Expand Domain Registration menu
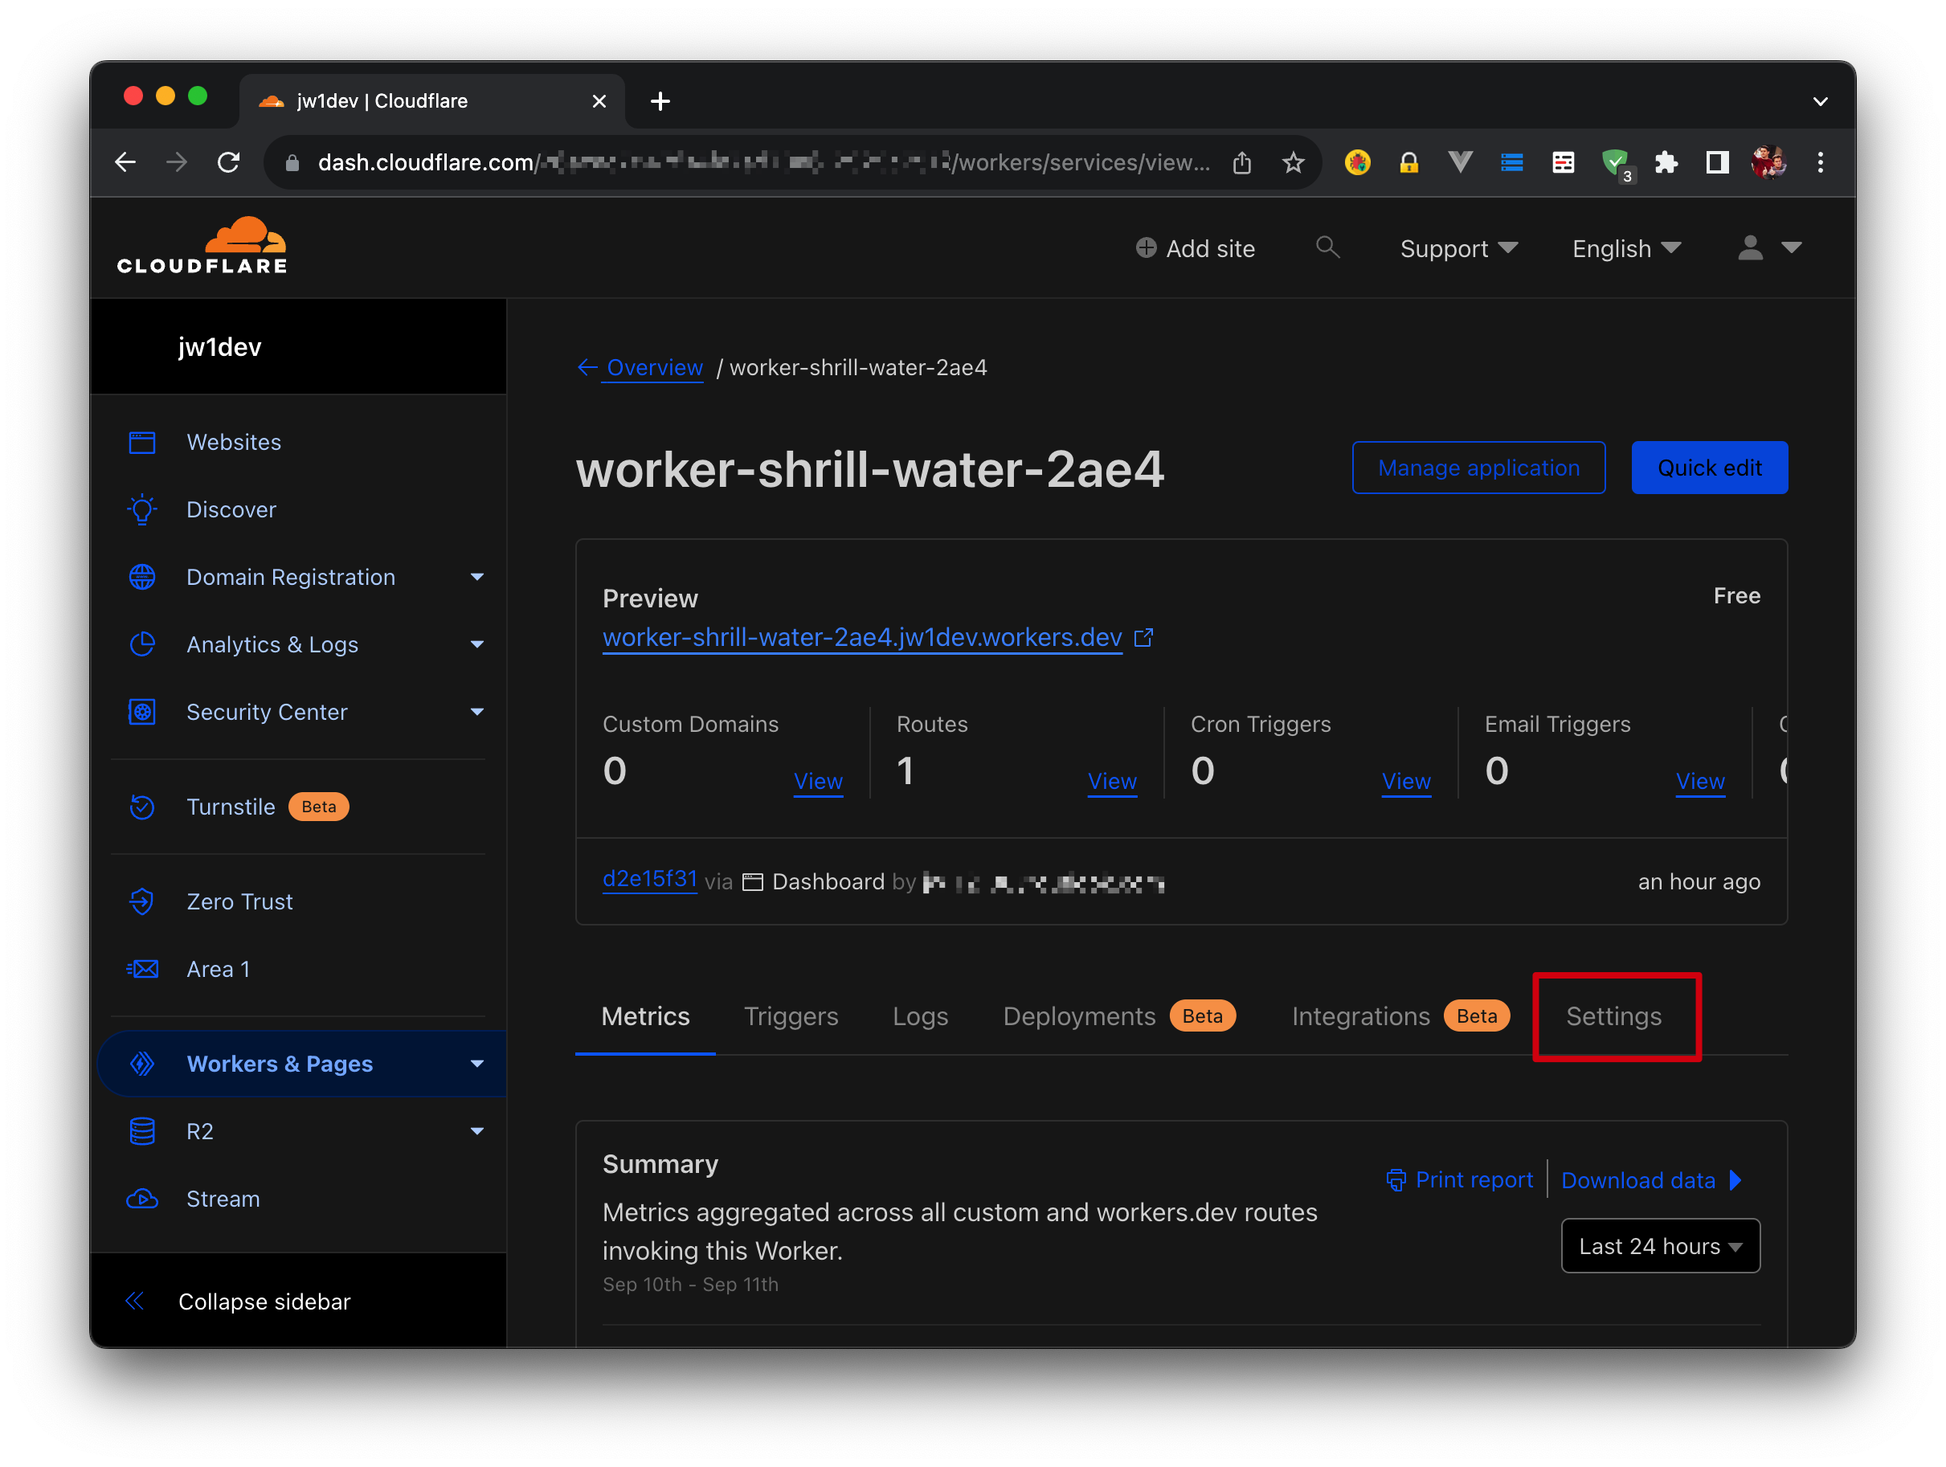The height and width of the screenshot is (1467, 1946). click(x=476, y=577)
